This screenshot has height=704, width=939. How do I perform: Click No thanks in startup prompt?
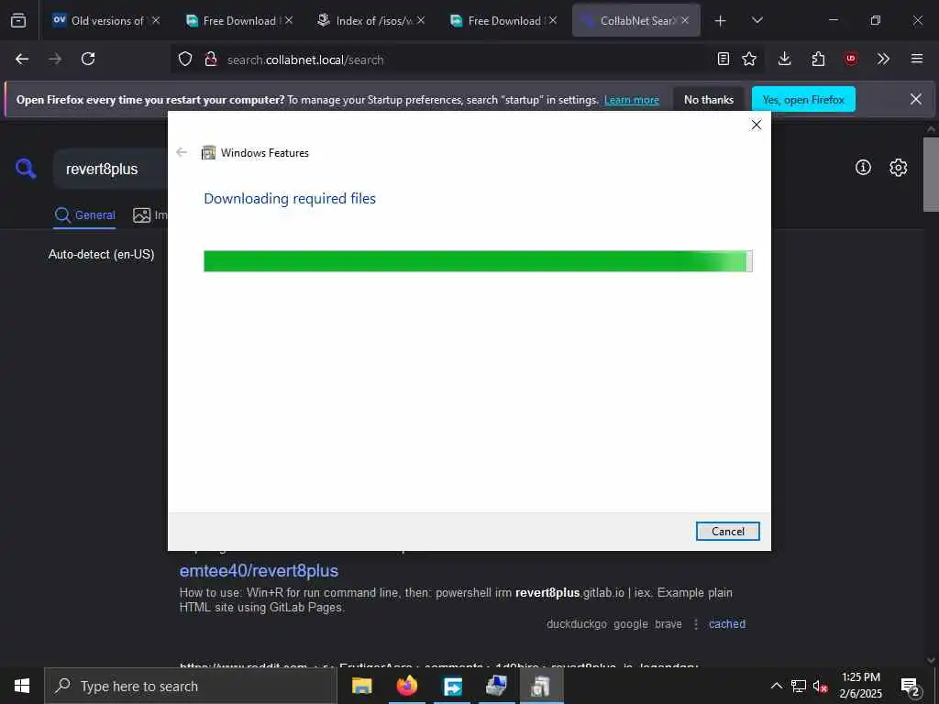[709, 100]
